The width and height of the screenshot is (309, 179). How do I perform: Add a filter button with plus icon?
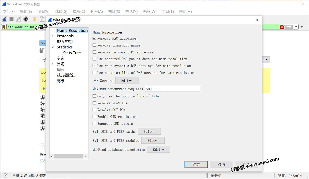click(302, 27)
